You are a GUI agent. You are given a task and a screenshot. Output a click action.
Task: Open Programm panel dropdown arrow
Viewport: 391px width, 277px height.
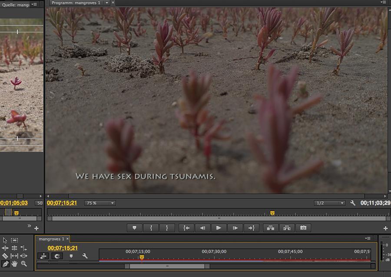click(x=107, y=3)
